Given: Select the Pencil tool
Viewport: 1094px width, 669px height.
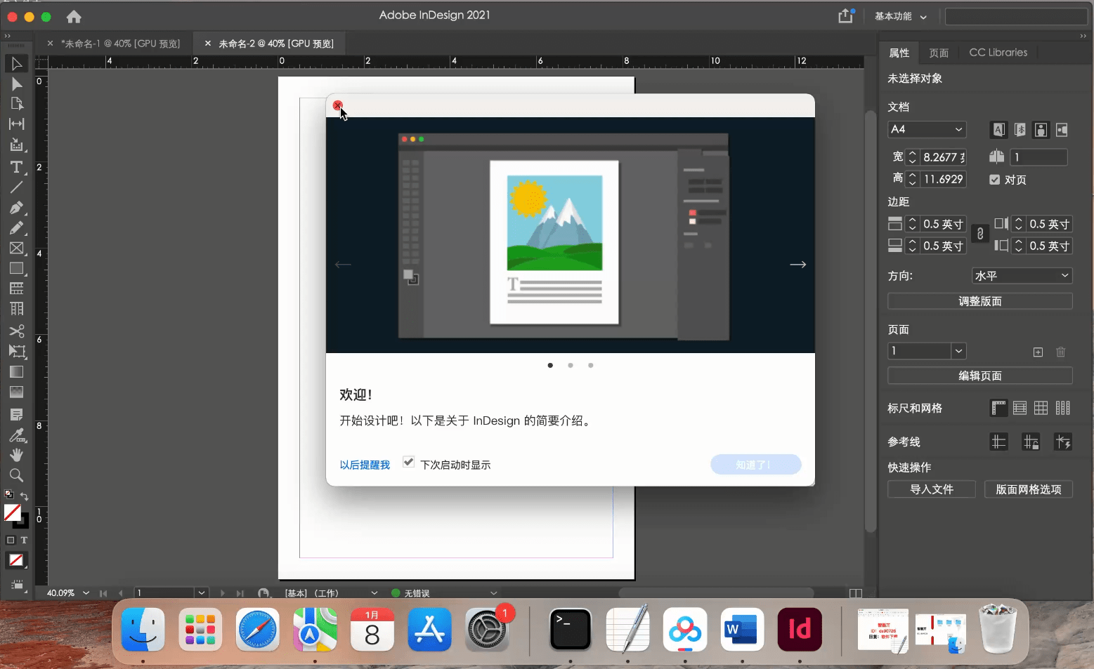Looking at the screenshot, I should click(16, 228).
